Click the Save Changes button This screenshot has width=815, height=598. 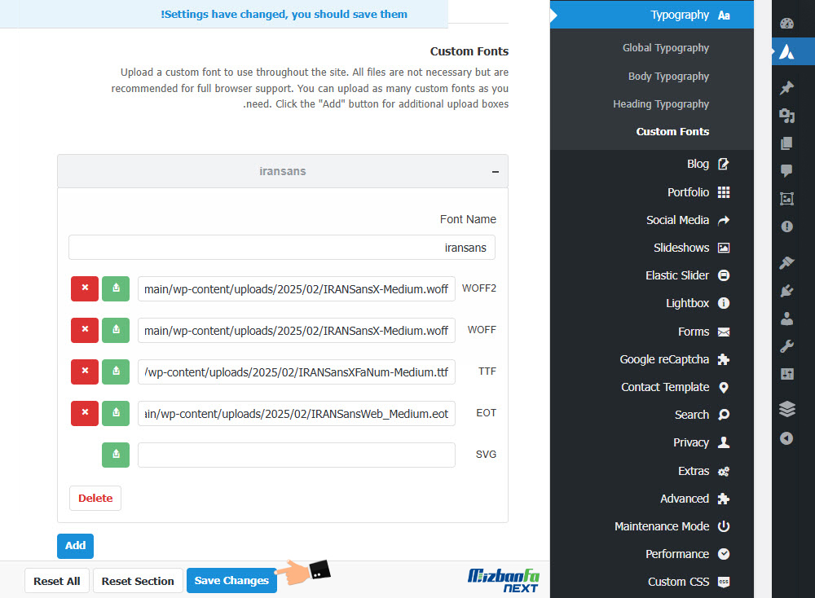(231, 581)
